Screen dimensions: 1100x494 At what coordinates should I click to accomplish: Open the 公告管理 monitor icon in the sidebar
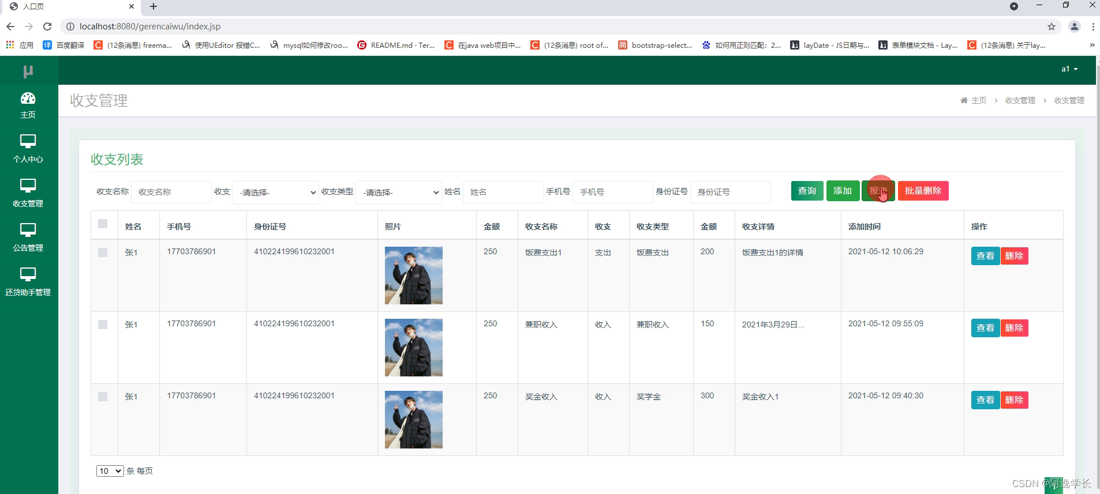pos(28,230)
